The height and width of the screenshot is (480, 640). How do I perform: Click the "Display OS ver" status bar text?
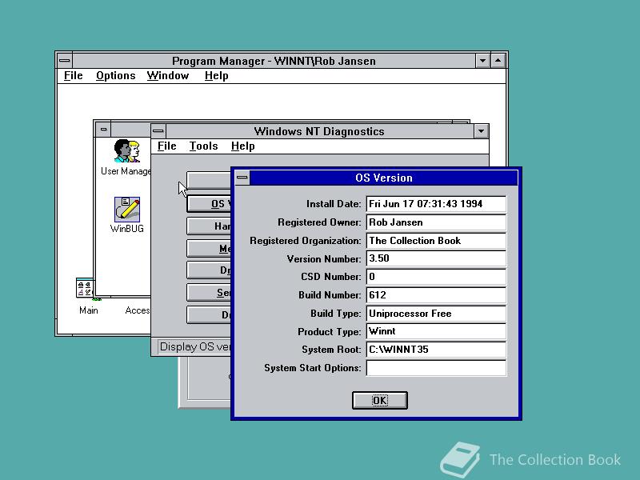(195, 347)
